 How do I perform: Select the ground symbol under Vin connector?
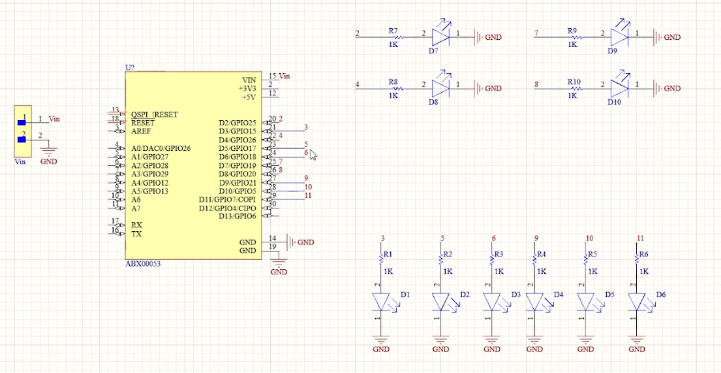(49, 156)
